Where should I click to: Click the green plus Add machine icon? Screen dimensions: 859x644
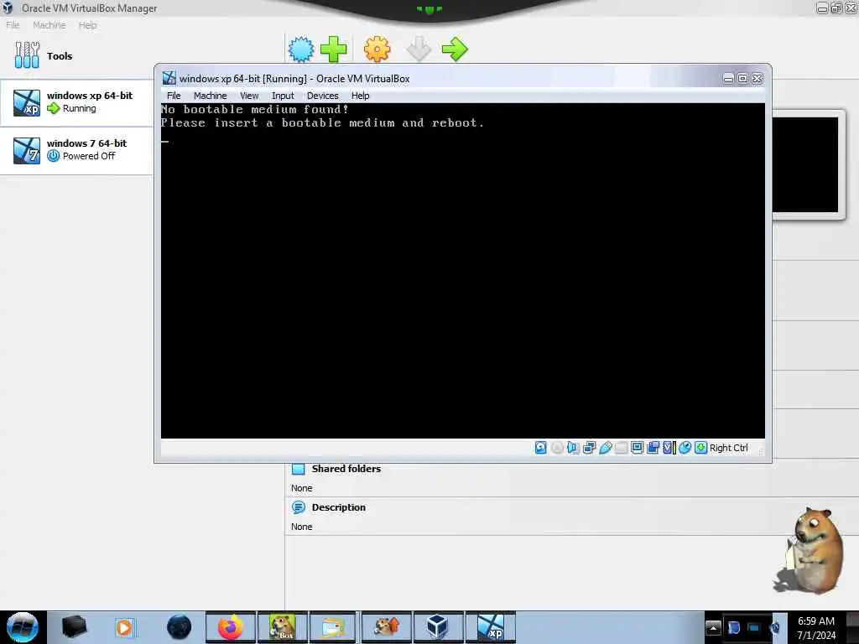[333, 49]
